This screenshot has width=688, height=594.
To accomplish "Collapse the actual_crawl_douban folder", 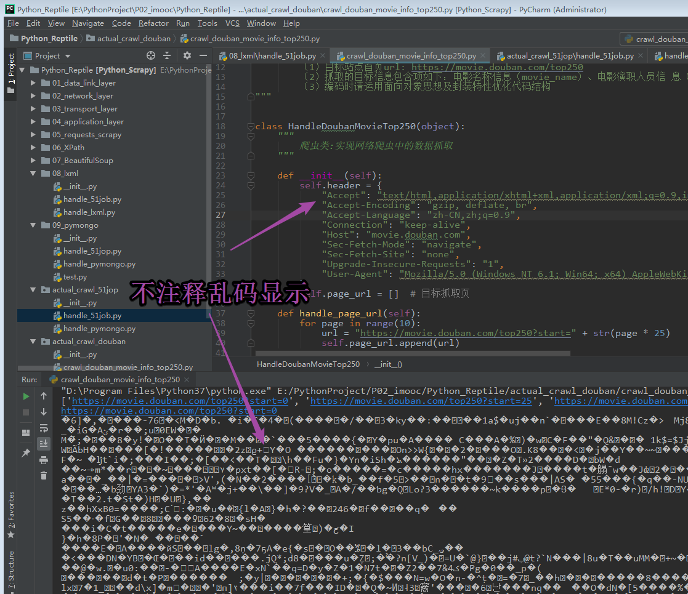I will coord(33,341).
